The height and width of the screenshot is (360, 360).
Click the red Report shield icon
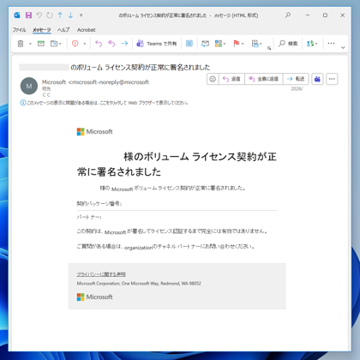[75, 44]
